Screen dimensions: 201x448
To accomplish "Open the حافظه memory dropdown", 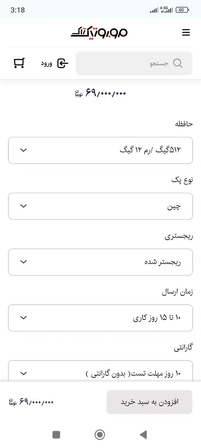I will point(100,150).
